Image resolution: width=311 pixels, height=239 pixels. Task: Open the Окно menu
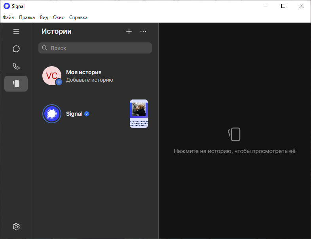(x=59, y=17)
